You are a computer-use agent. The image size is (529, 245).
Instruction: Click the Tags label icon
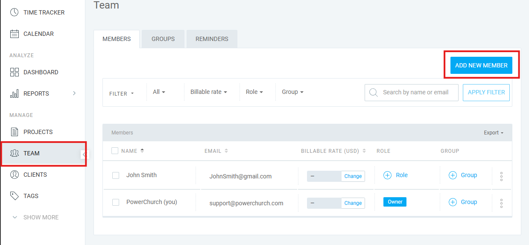(15, 196)
